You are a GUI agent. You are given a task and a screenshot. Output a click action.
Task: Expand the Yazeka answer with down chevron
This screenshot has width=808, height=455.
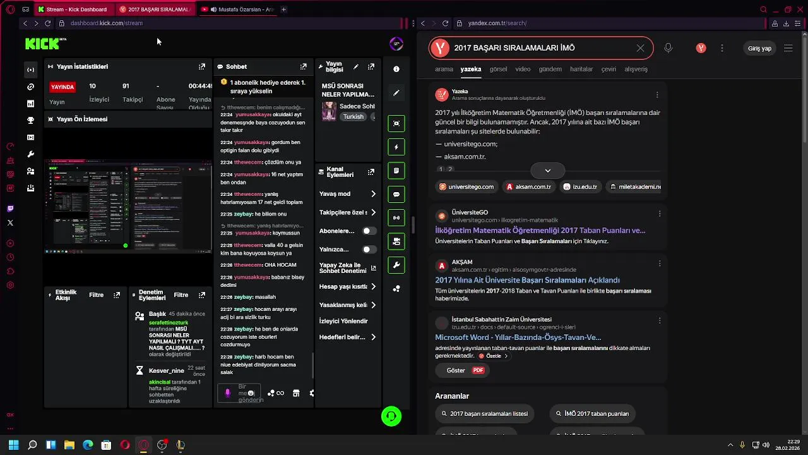point(547,171)
